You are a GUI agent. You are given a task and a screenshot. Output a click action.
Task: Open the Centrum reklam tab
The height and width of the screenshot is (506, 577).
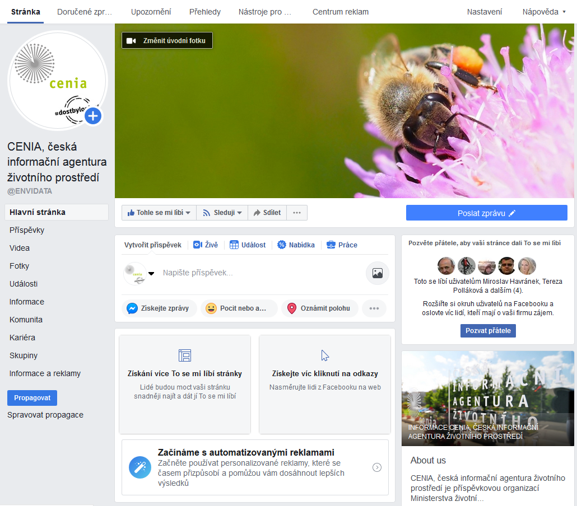[x=341, y=12]
